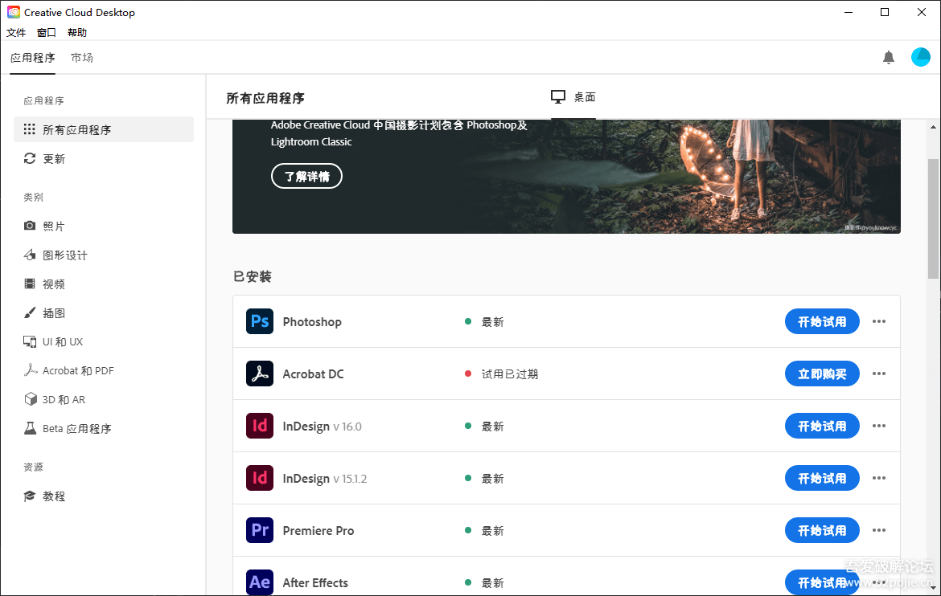The width and height of the screenshot is (941, 596).
Task: Click the refresh icon beside 更新
Action: click(x=30, y=158)
